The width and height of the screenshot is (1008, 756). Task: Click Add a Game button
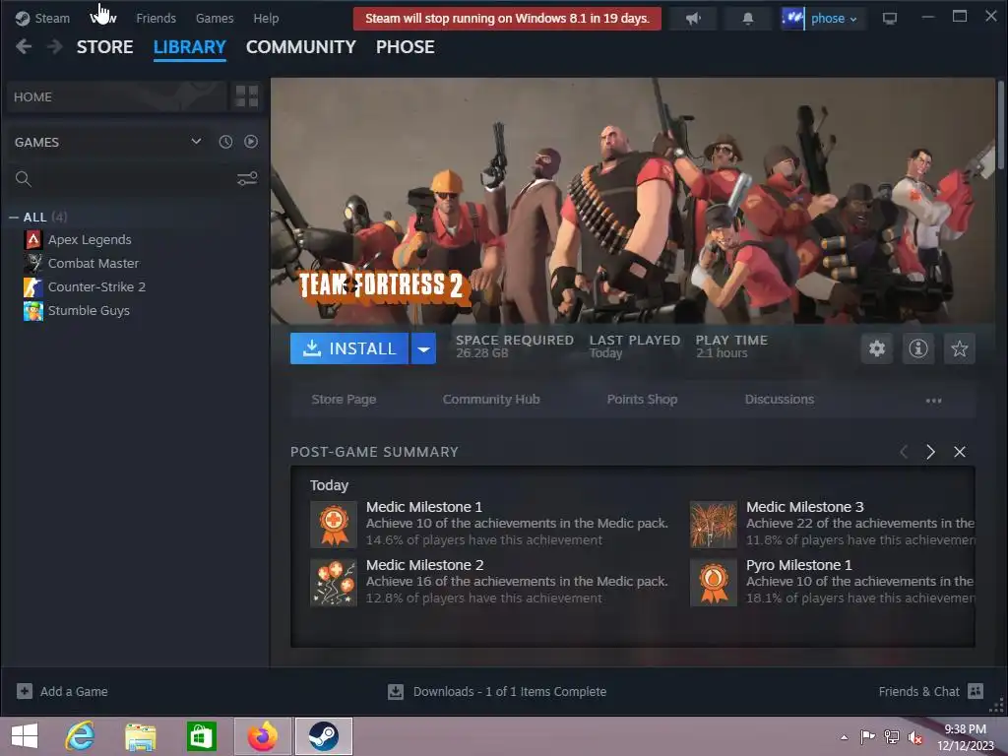click(x=62, y=691)
